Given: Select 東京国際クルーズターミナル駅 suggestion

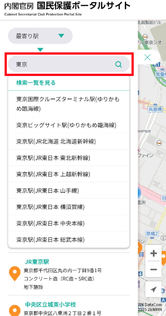Looking at the screenshot, I should coord(69,104).
